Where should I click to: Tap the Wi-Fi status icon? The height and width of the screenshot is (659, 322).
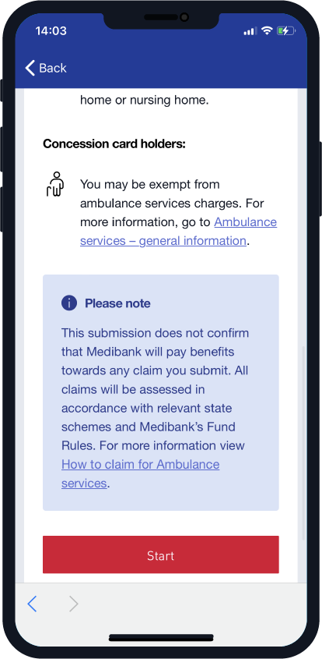[266, 30]
